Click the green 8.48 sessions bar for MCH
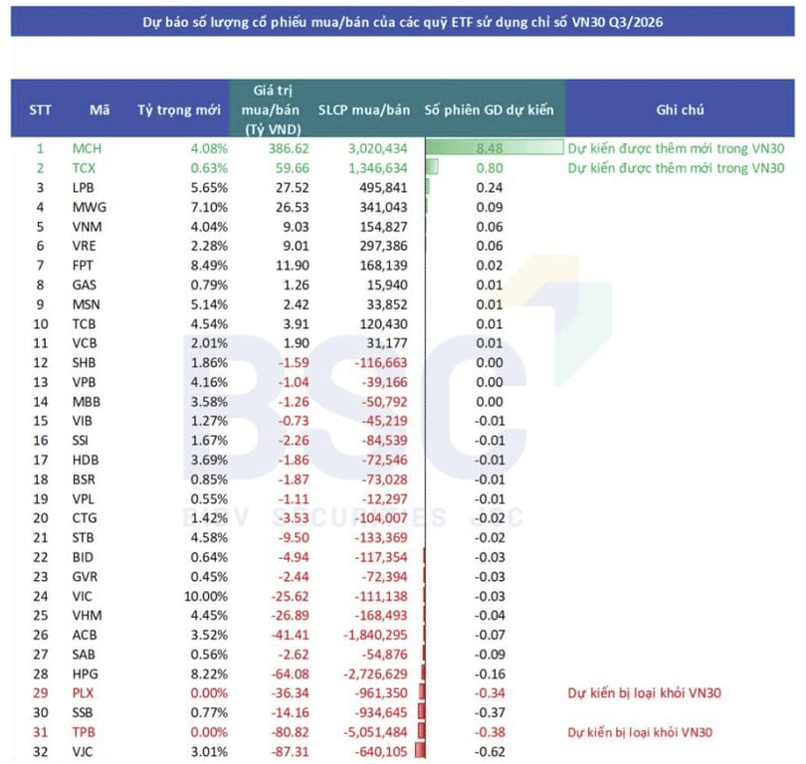 coord(495,148)
